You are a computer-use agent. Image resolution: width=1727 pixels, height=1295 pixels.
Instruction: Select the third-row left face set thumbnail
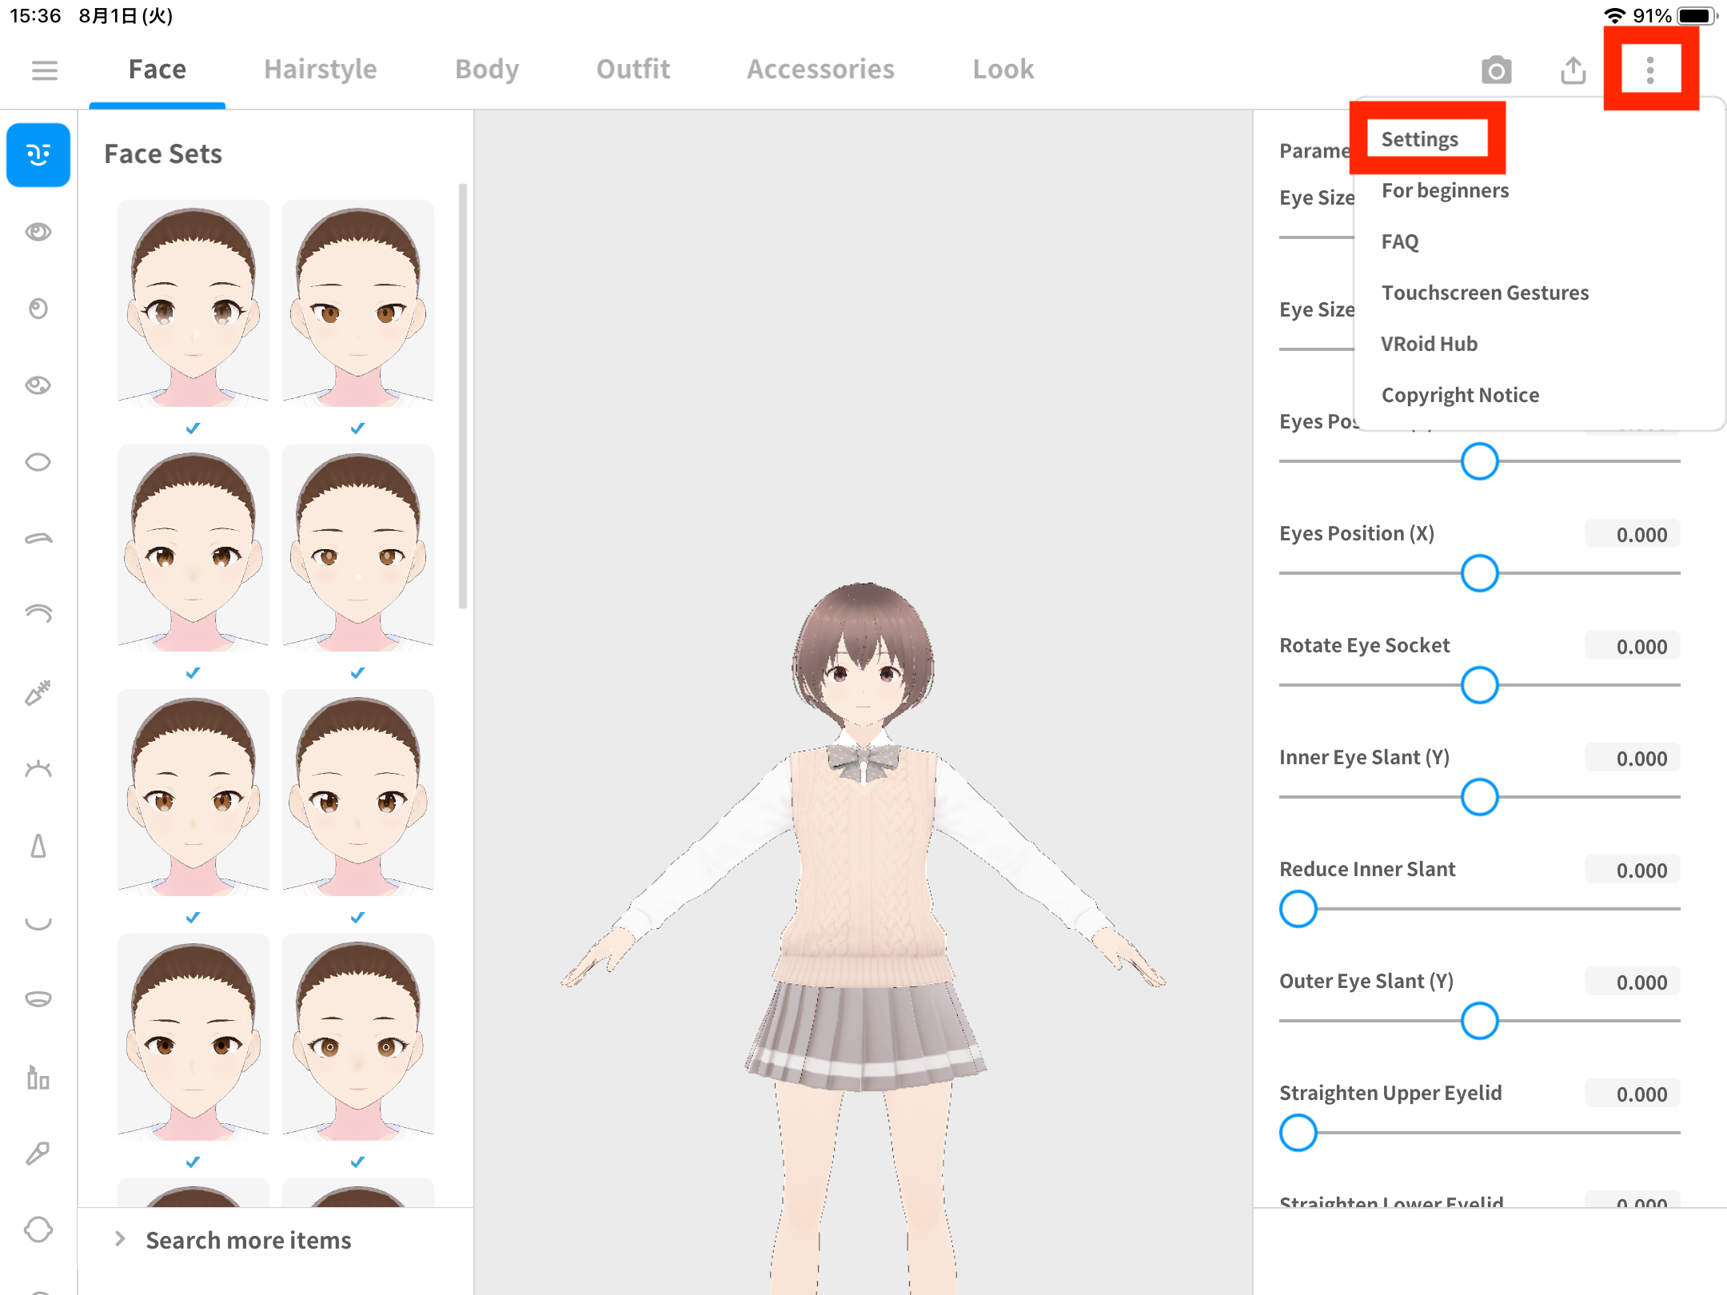click(x=193, y=792)
